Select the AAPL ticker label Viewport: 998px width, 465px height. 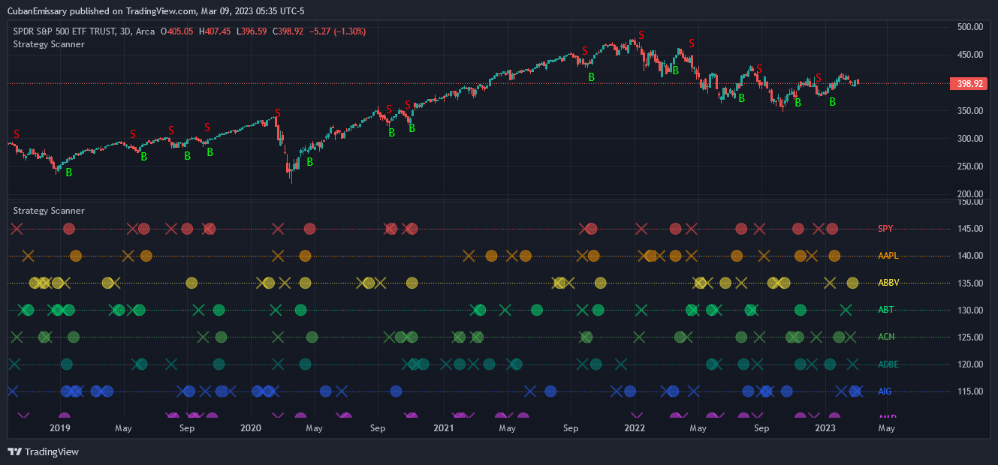coord(888,256)
